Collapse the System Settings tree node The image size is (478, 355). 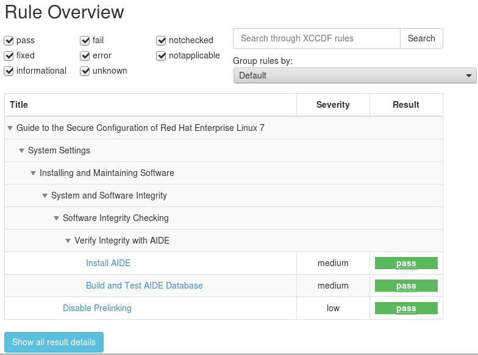coord(22,150)
